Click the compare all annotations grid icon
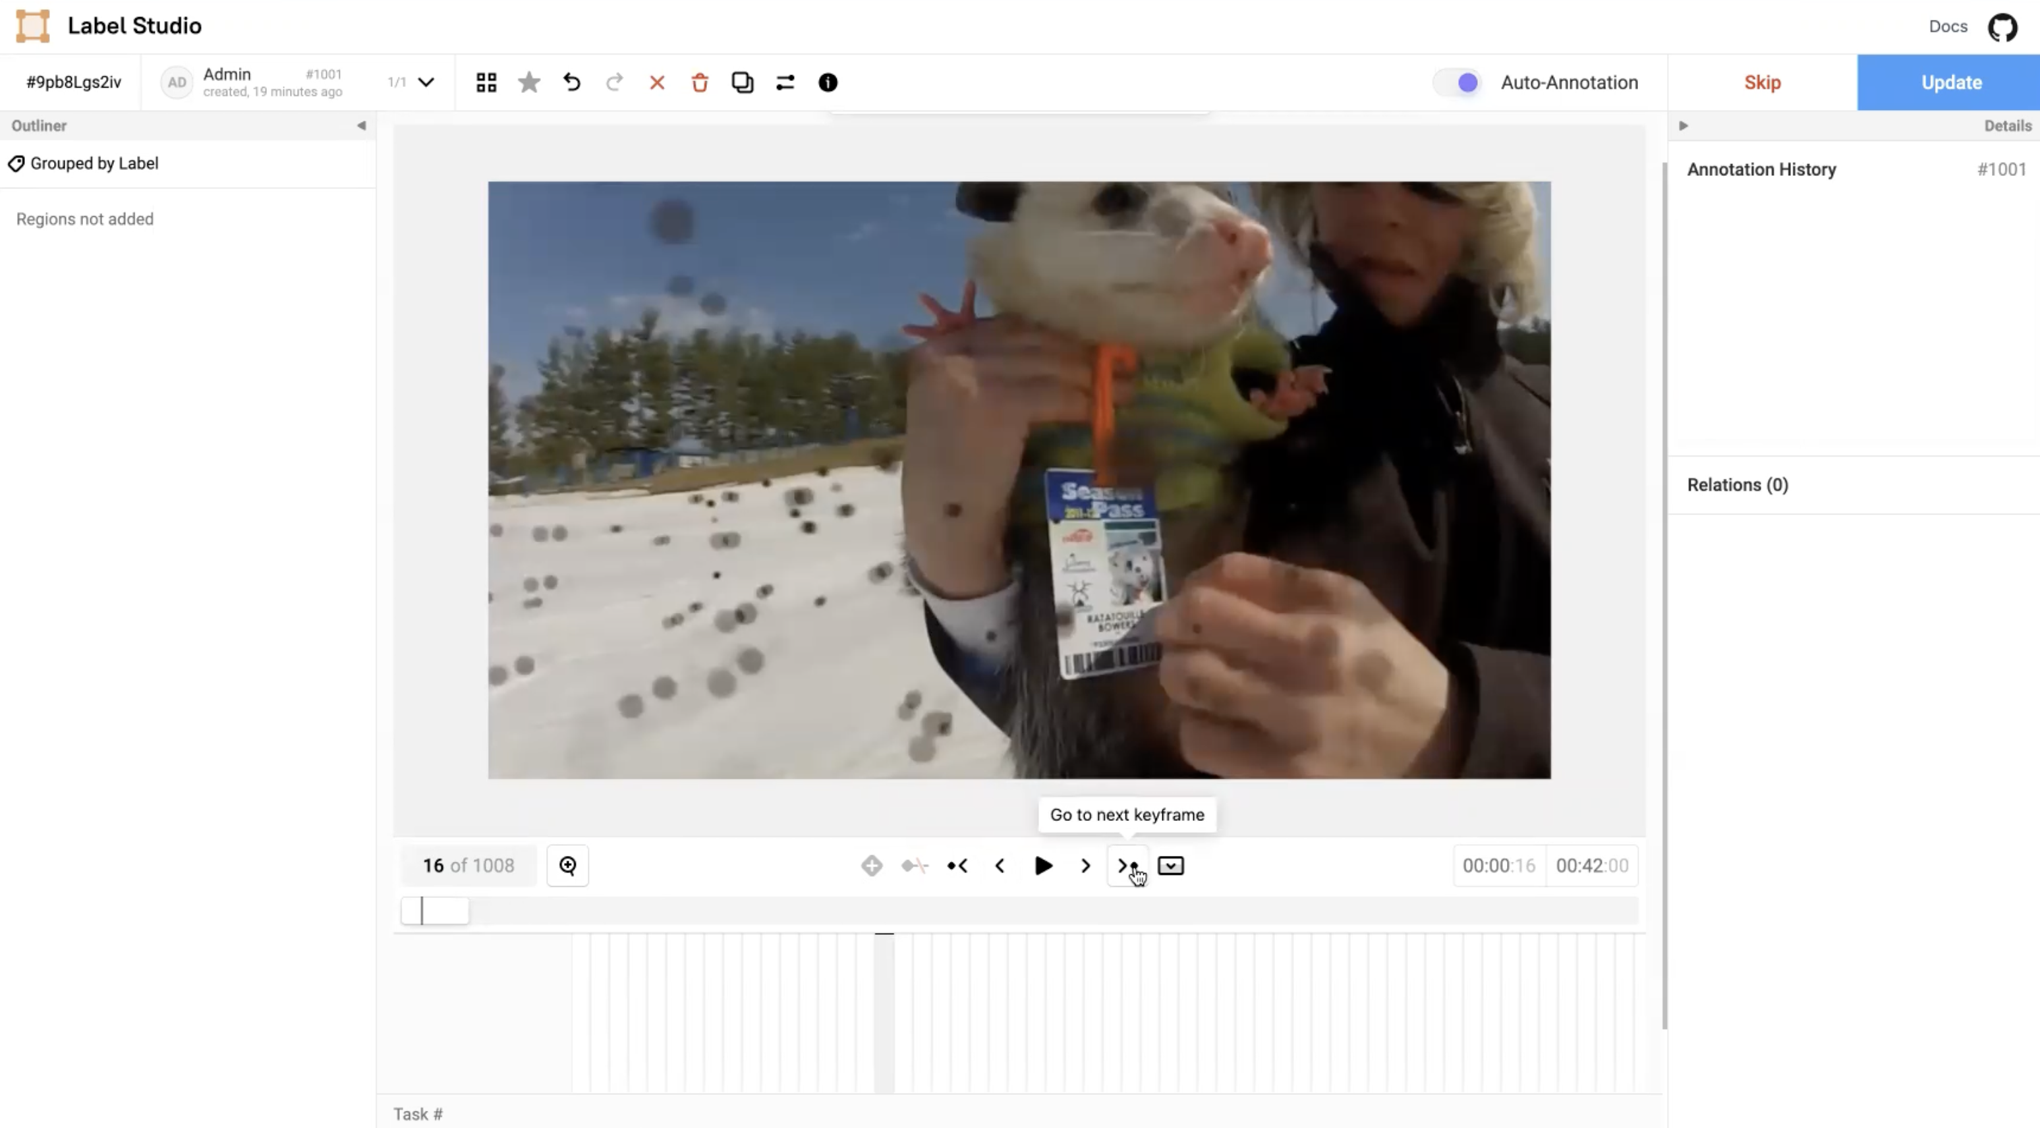 (486, 82)
